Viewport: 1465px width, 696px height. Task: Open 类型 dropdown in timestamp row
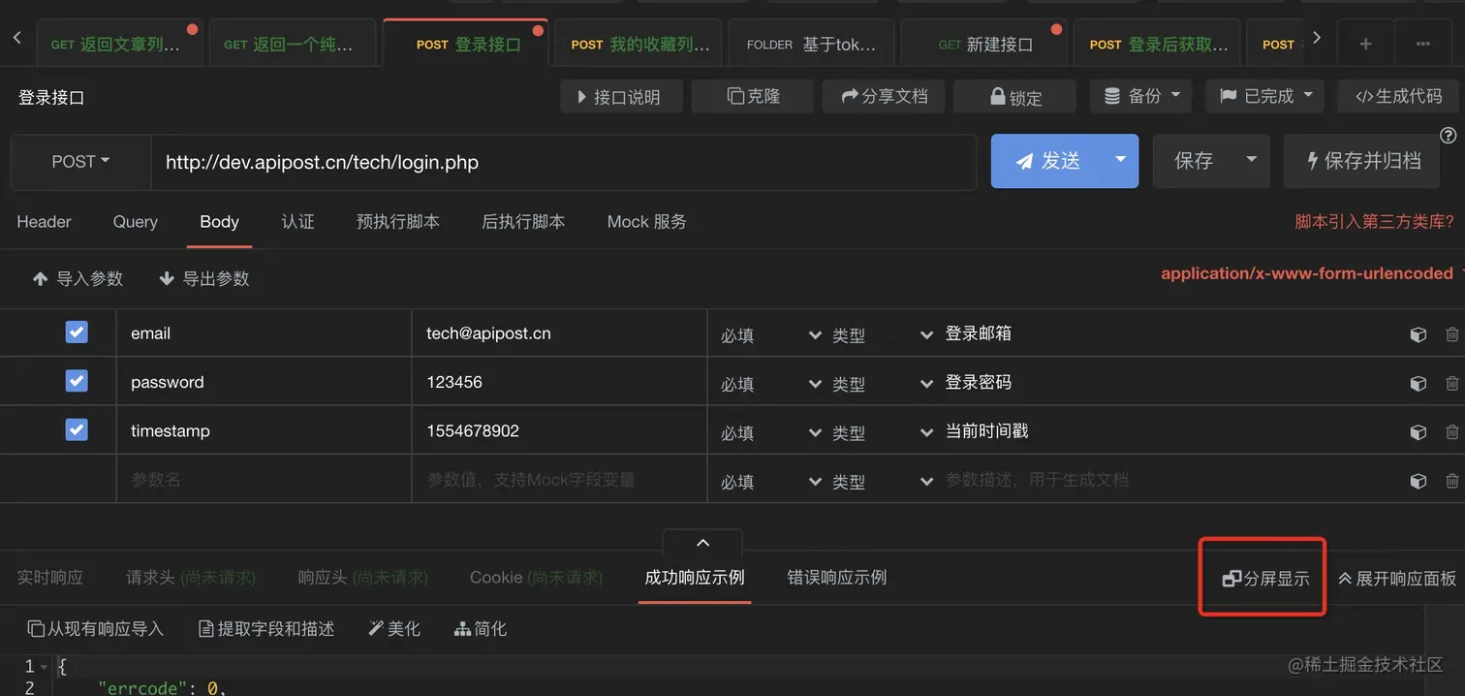[x=882, y=432]
